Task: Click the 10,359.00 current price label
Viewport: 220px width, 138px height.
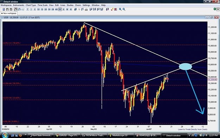Action: tap(212, 80)
